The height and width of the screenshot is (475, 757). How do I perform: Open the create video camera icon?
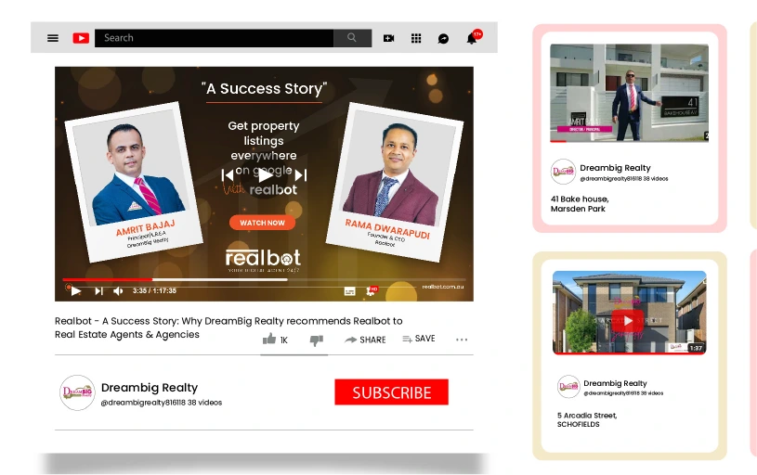(388, 38)
